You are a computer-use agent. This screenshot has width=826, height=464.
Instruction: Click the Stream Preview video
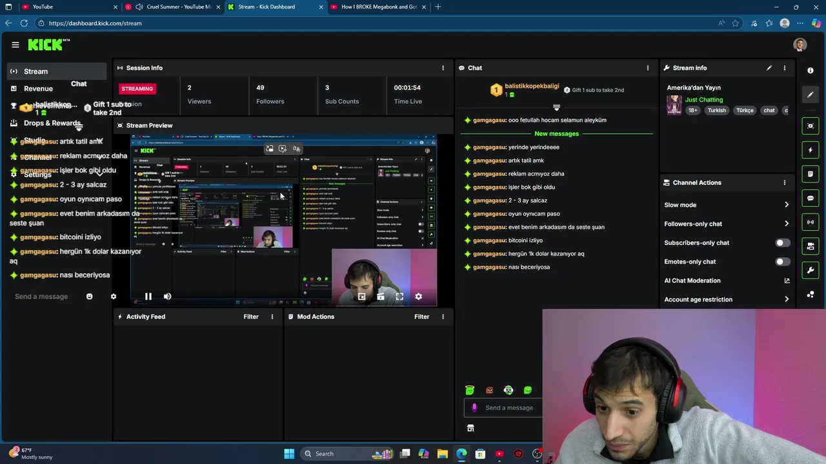(x=284, y=219)
